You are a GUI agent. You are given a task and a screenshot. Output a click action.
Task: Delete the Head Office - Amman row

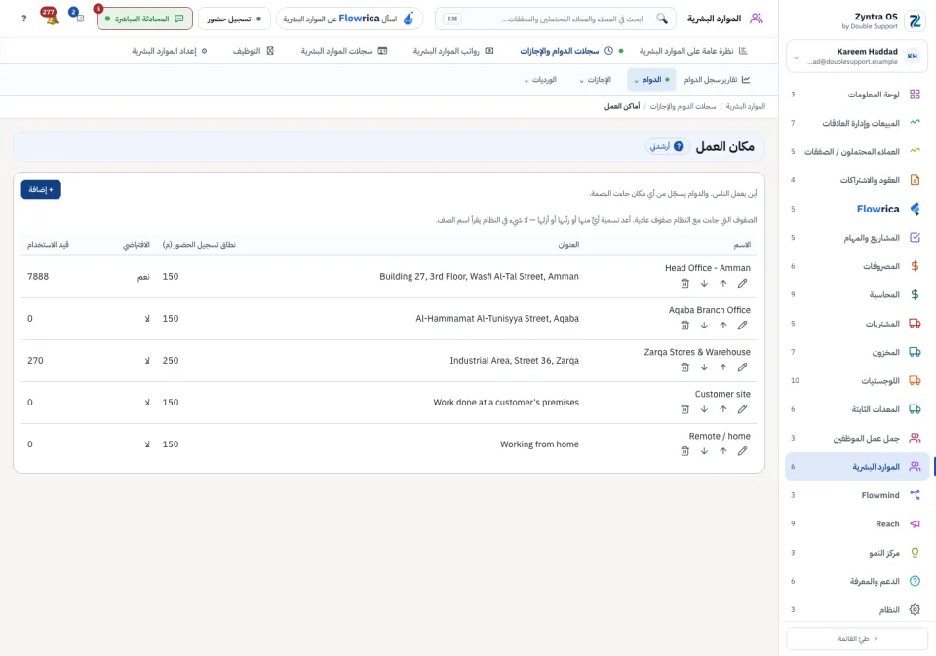pyautogui.click(x=684, y=284)
